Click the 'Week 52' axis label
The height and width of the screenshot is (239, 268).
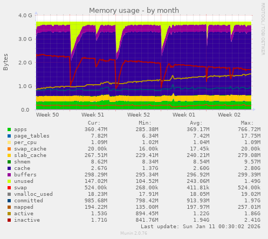point(139,115)
